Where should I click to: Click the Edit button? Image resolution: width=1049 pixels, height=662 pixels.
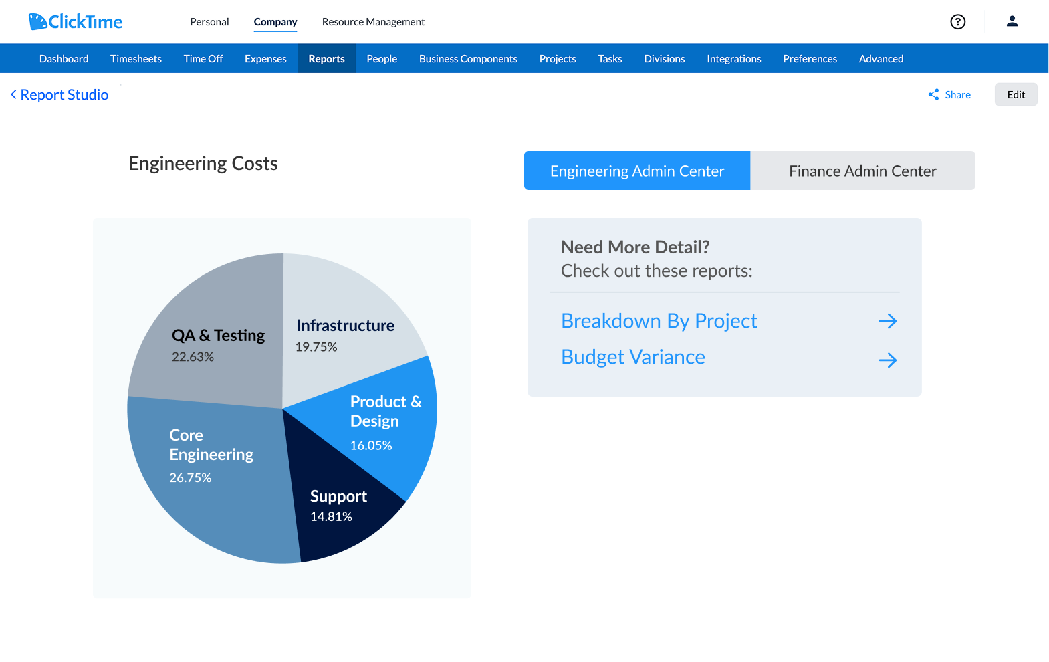coord(1016,94)
